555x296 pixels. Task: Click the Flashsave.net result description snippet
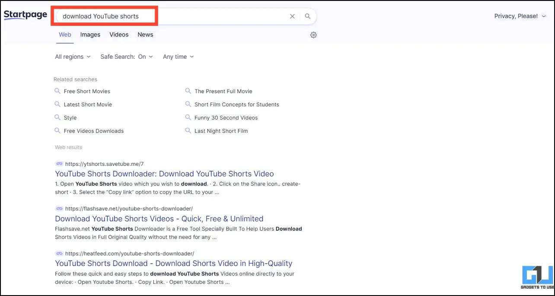[179, 233]
